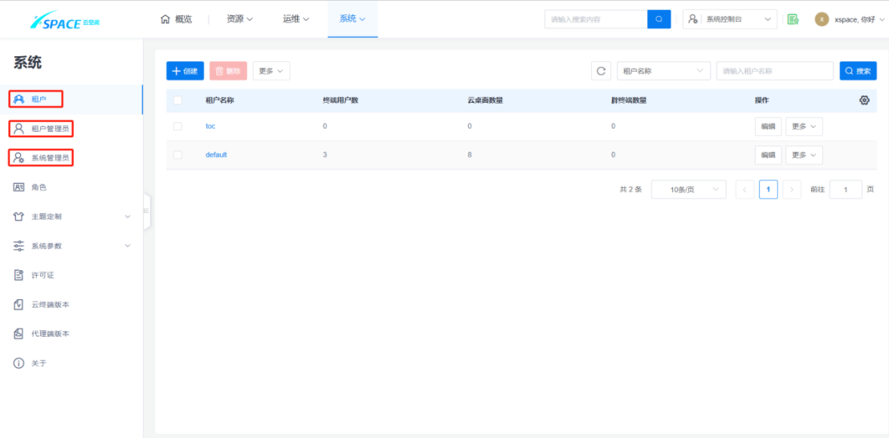Tick the checkbox for the default tenant
The image size is (889, 438).
pos(177,154)
